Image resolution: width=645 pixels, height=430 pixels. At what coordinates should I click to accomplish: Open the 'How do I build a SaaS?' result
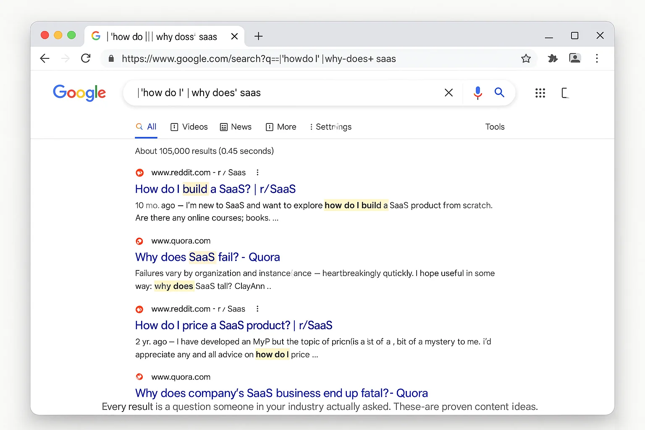click(215, 189)
